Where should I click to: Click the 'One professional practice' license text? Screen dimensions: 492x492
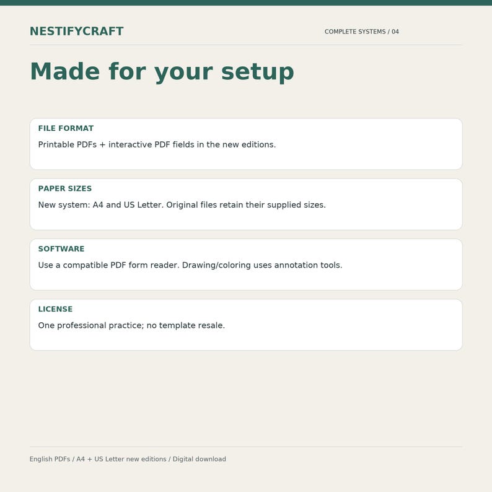[131, 325]
